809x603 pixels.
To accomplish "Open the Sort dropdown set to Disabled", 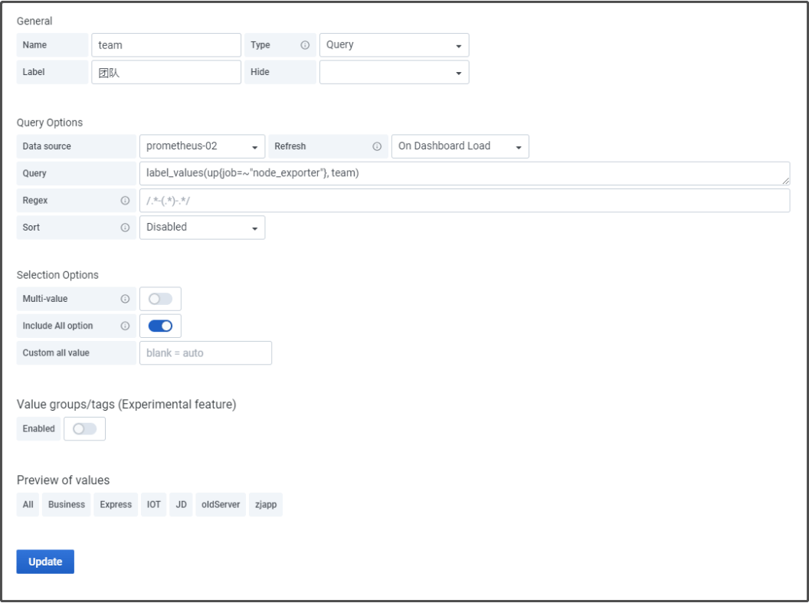I will [202, 228].
